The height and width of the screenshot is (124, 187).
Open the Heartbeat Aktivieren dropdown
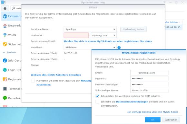point(90,47)
